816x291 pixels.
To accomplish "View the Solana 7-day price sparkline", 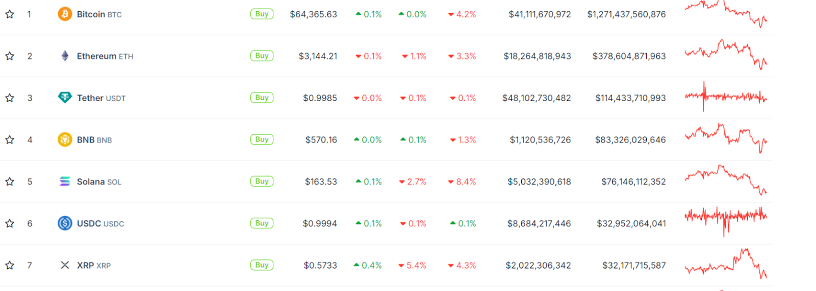I will [x=726, y=180].
